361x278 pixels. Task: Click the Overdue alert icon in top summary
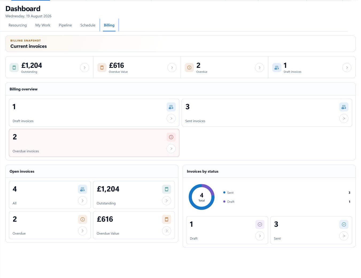(189, 68)
